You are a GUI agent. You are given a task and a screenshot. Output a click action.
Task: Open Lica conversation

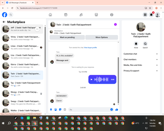[x=22, y=57]
